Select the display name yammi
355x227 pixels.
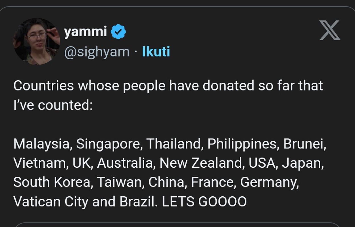point(85,31)
